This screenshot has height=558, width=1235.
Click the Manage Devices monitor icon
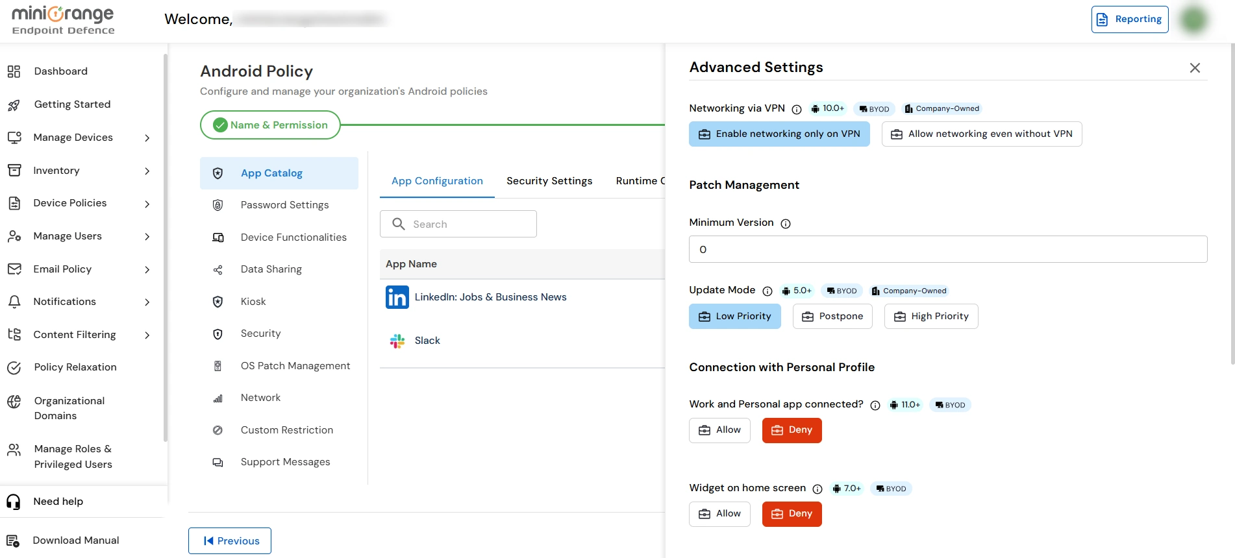pyautogui.click(x=14, y=138)
